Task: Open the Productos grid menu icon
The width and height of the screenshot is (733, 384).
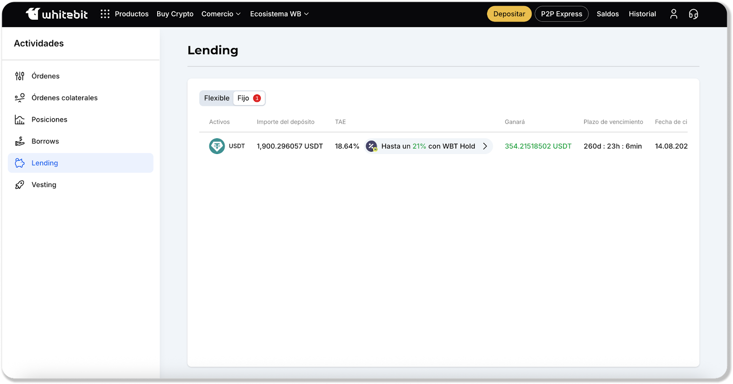Action: coord(105,14)
